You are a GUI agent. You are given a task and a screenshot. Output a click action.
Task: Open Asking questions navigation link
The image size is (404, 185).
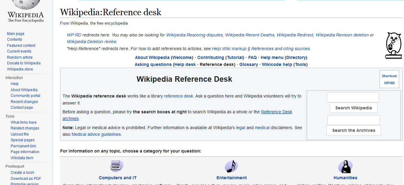point(153,64)
